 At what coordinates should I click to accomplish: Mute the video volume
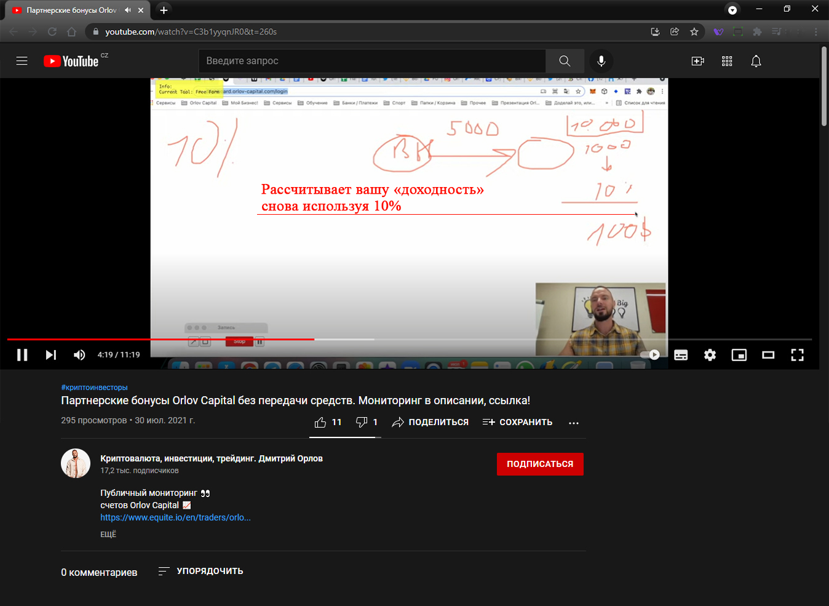[x=79, y=355]
